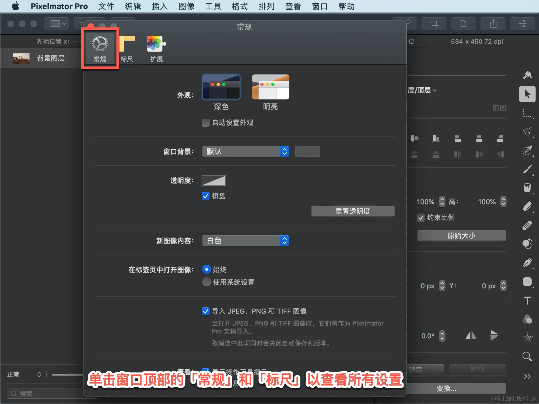Open the 图像 menu

(186, 6)
